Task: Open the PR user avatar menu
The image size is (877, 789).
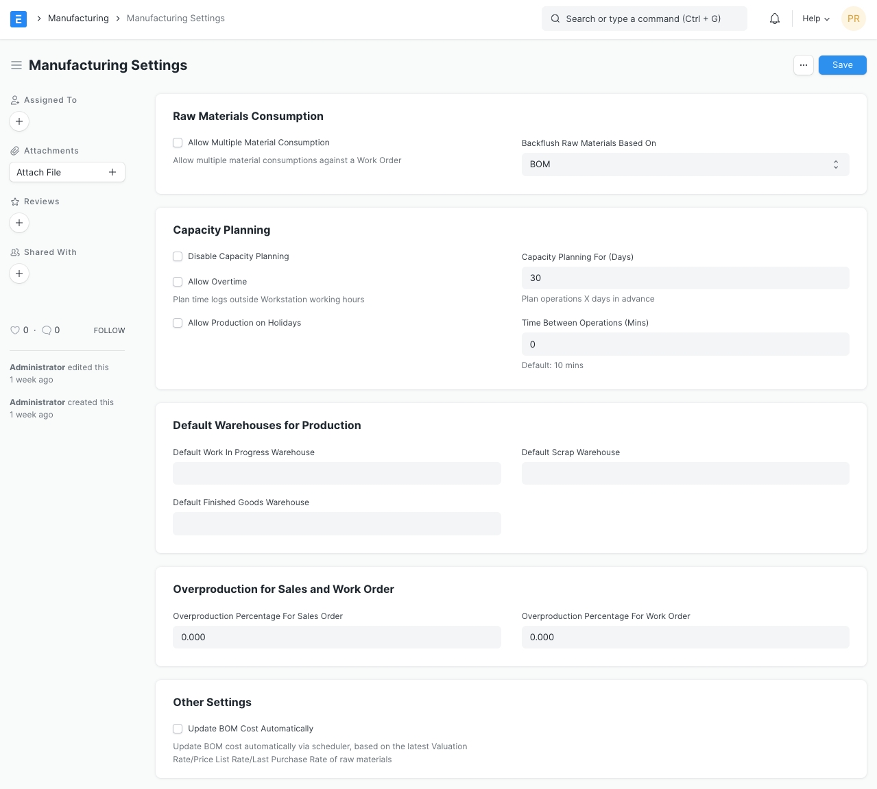Action: click(853, 19)
